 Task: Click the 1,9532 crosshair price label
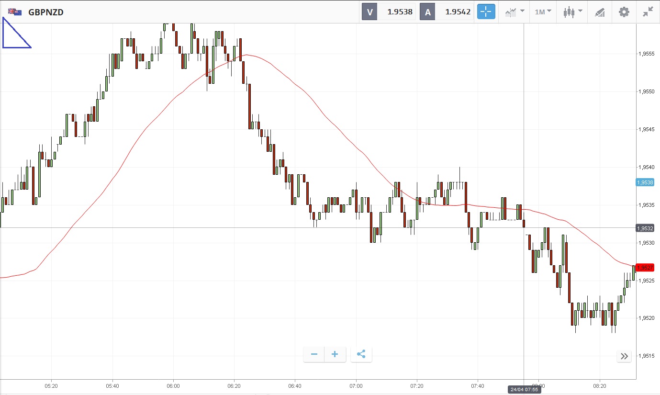coord(645,228)
